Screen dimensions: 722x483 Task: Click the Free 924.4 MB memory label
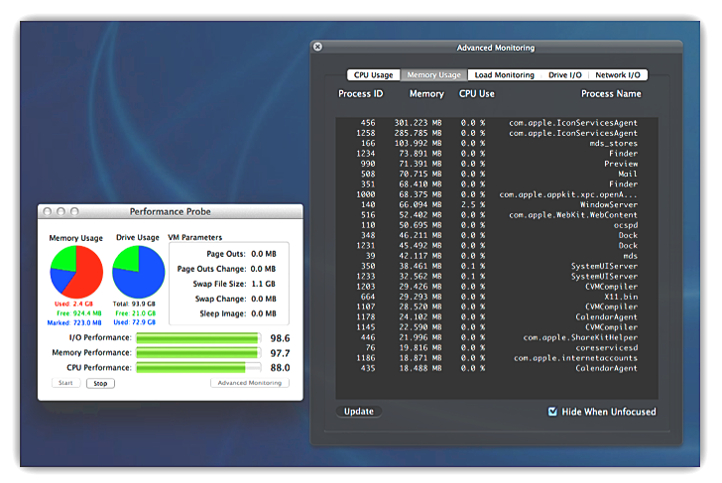(79, 313)
